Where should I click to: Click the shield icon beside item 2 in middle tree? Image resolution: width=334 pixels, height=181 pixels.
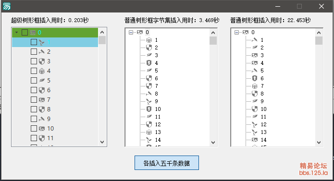coord(149,48)
